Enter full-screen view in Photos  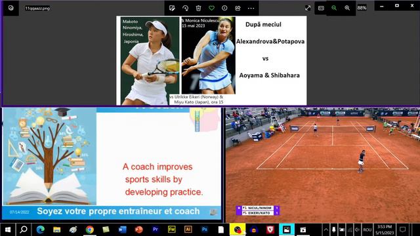click(x=308, y=8)
